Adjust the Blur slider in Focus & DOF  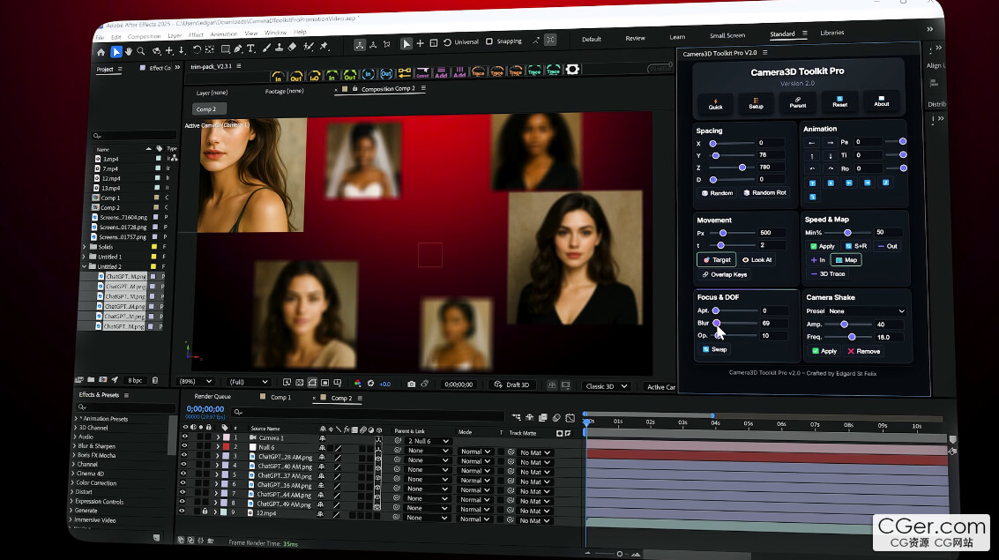pyautogui.click(x=716, y=324)
